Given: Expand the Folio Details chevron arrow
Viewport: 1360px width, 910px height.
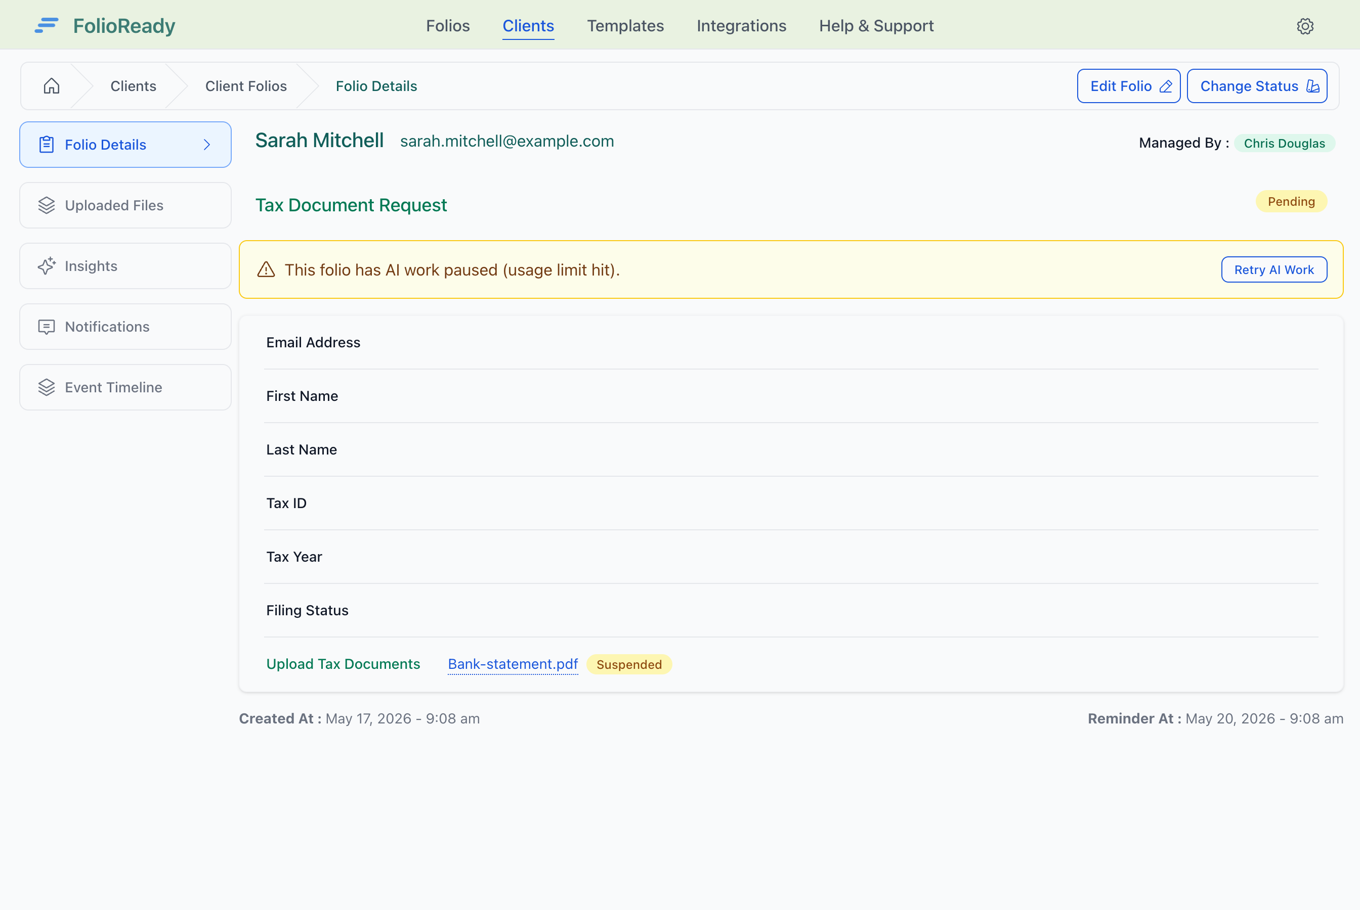Looking at the screenshot, I should point(207,145).
